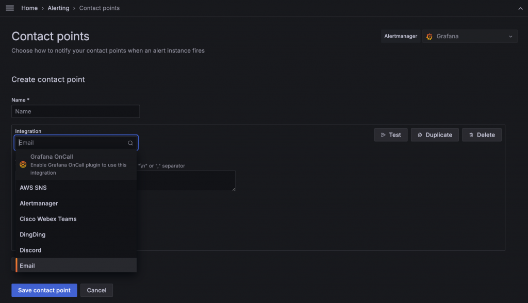Open Alerting breadcrumb link
Viewport: 528px width, 303px height.
click(x=58, y=8)
